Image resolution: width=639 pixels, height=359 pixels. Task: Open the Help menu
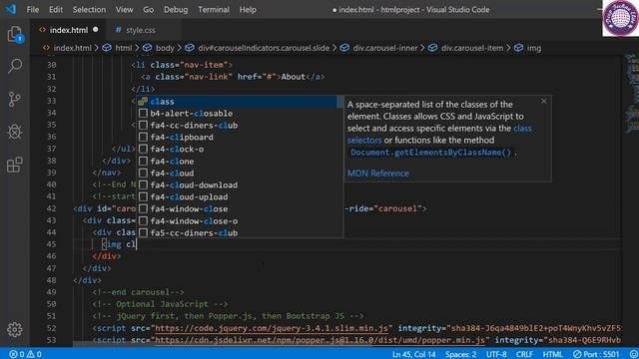pyautogui.click(x=248, y=9)
